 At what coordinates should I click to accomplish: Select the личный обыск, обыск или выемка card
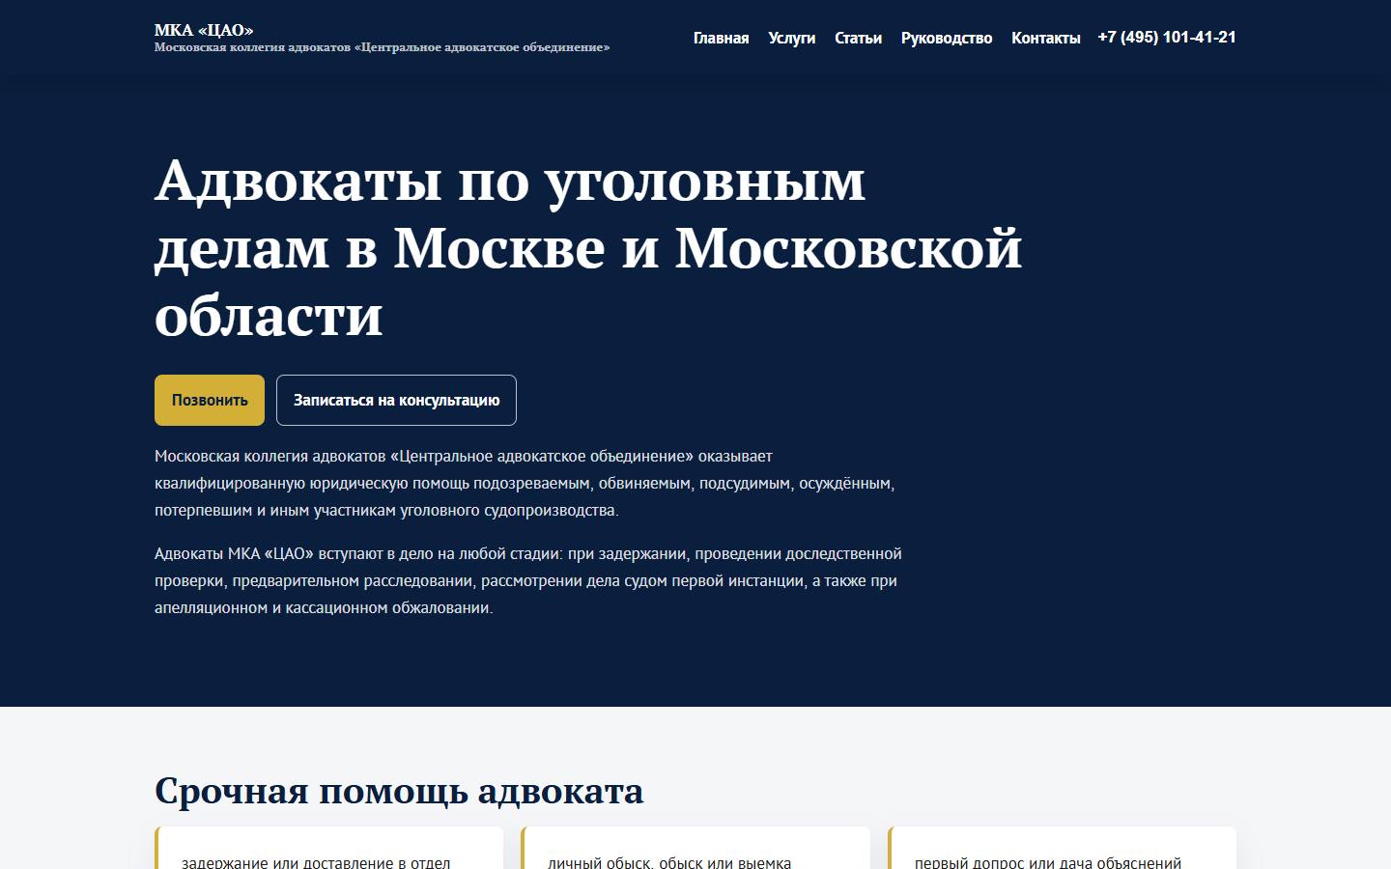[695, 849]
